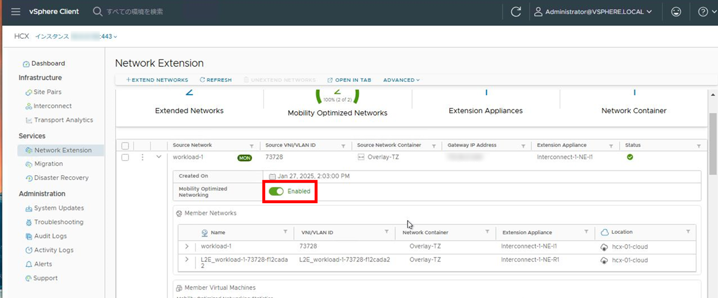Filter Member Networks VNI/VLAN ID column
This screenshot has width=718, height=298.
(387, 232)
